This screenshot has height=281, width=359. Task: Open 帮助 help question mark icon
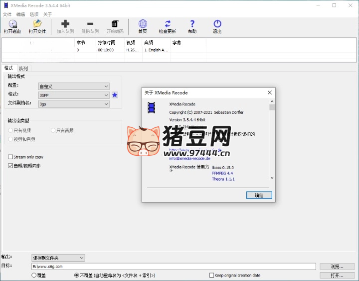click(192, 27)
